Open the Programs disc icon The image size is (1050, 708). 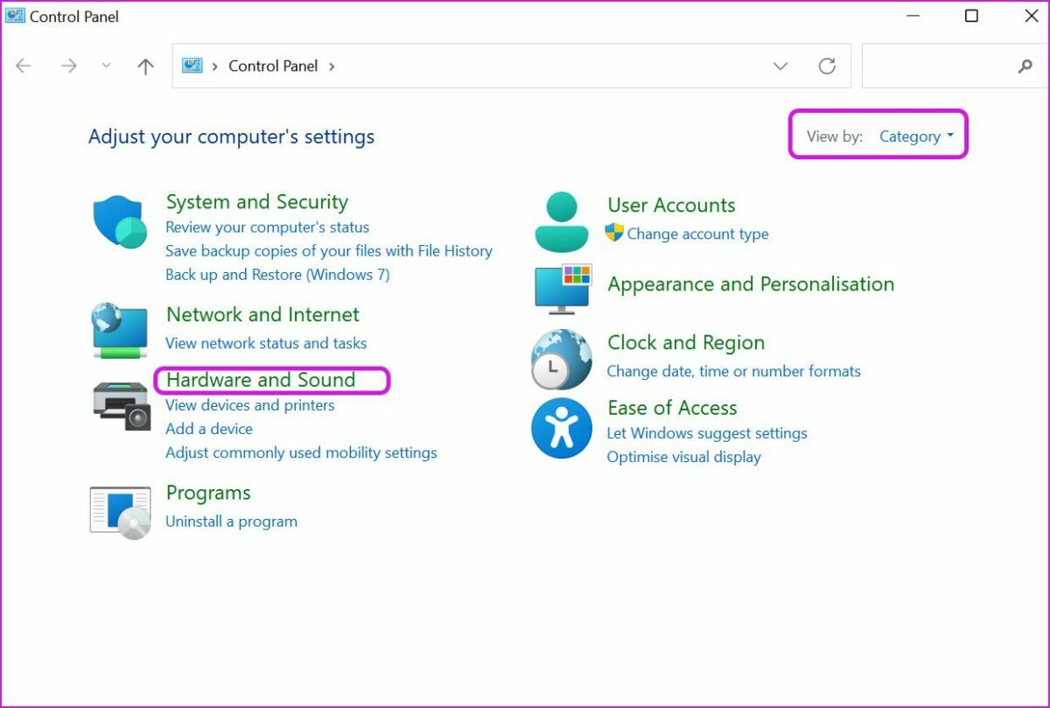click(x=121, y=512)
